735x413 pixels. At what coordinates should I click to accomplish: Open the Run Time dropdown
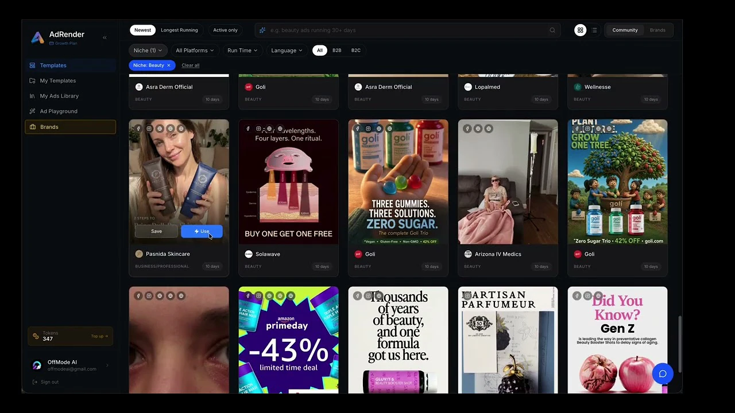tap(242, 50)
